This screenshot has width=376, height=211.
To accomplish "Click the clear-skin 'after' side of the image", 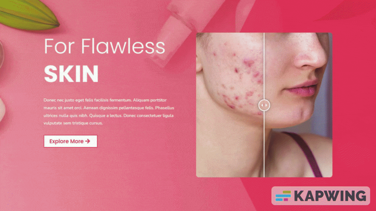I will [x=298, y=105].
